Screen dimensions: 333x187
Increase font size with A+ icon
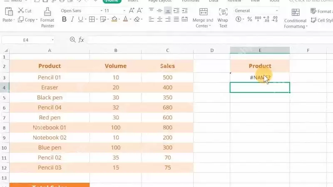(132, 10)
